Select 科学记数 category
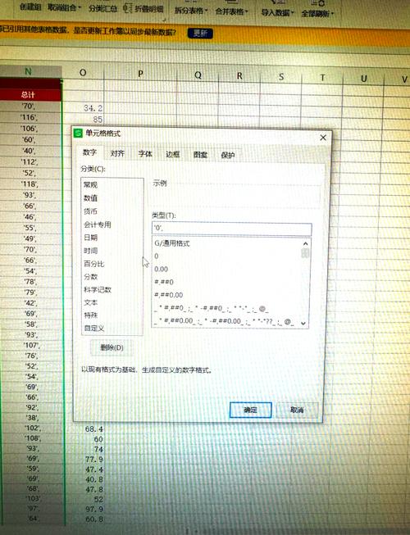410x535 pixels. pos(112,290)
